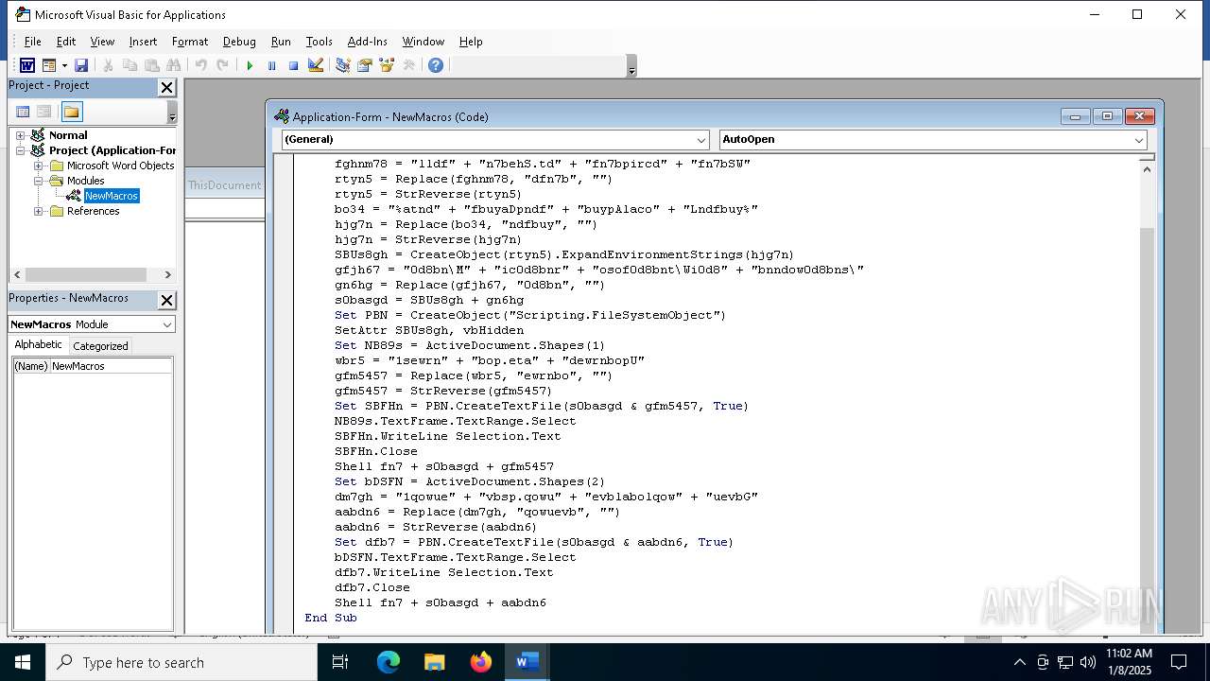This screenshot has width=1210, height=681.
Task: Select NewMacros module in project tree
Action: click(112, 196)
